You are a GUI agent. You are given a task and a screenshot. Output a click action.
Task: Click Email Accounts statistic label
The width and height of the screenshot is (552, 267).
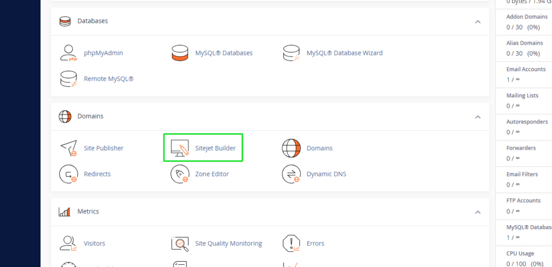point(526,69)
